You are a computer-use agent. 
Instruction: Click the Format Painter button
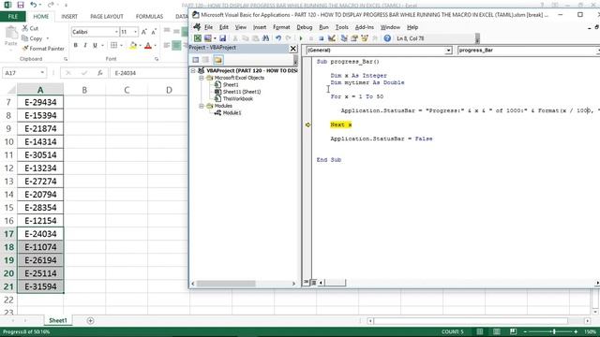pyautogui.click(x=43, y=49)
